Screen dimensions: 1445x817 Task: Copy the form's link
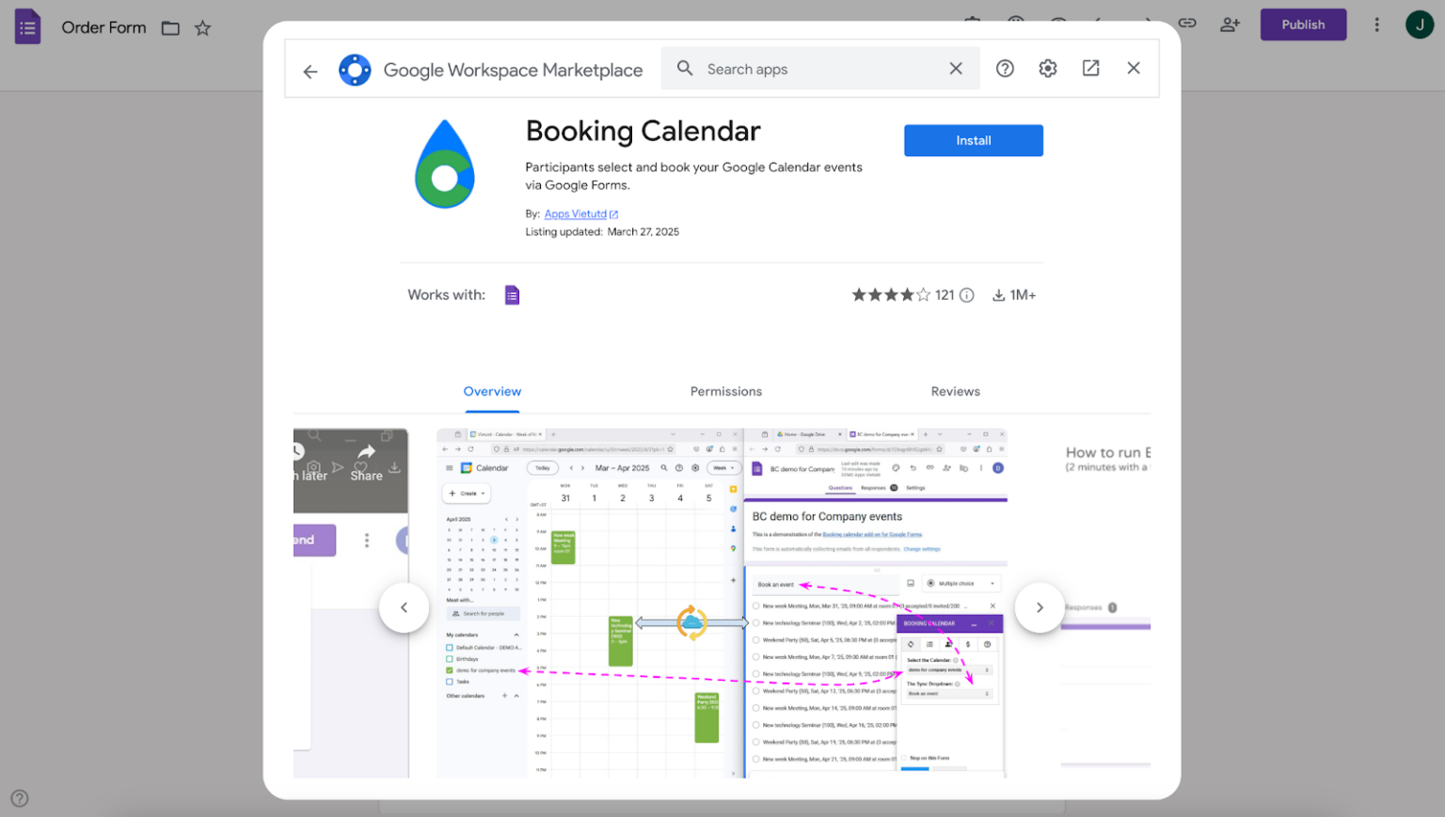[1187, 24]
